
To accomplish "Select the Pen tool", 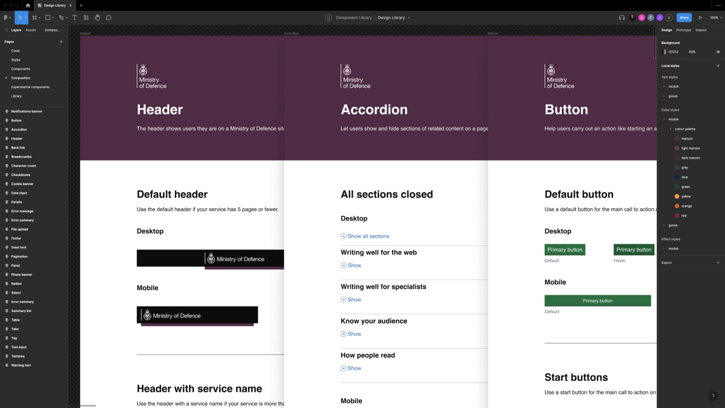I will 61,17.
